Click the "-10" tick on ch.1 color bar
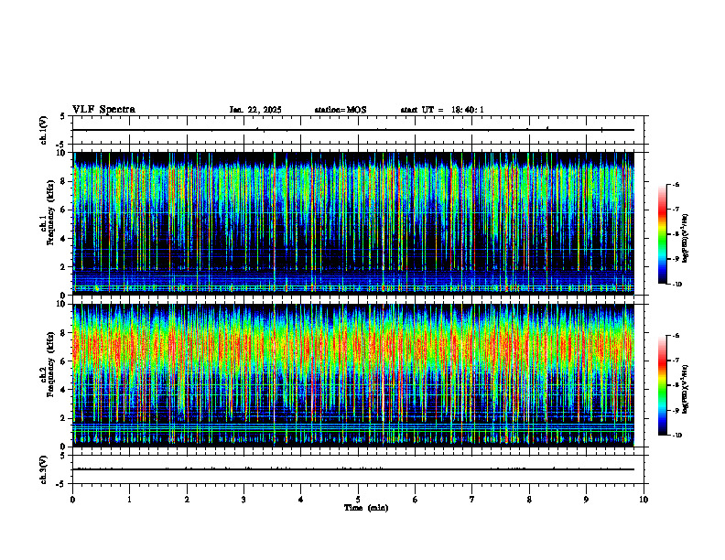The image size is (725, 560). tap(677, 285)
